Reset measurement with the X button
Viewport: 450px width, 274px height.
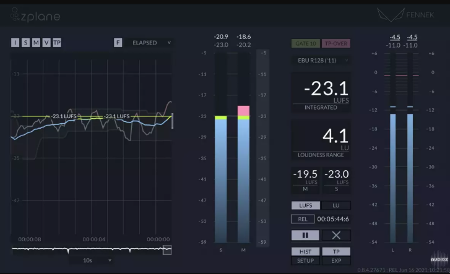(336, 235)
